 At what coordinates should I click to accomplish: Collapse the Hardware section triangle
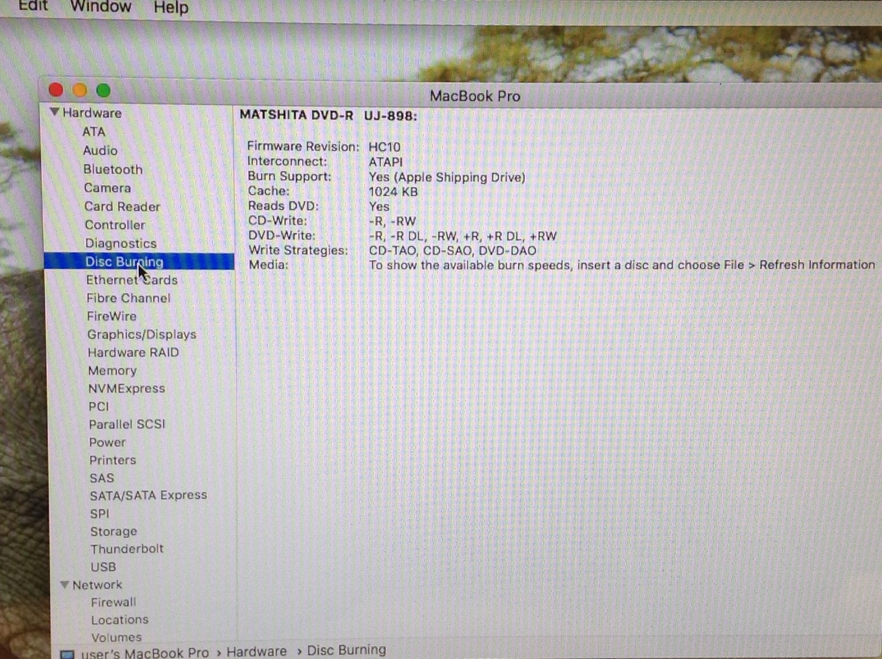(54, 112)
